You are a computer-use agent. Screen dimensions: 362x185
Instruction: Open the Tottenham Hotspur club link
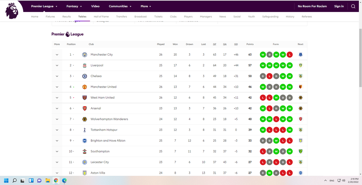tap(104, 130)
